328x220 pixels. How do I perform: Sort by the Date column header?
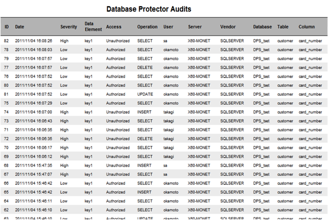coord(19,26)
